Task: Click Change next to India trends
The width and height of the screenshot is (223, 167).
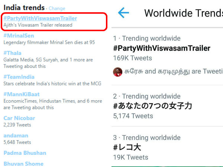Action: [57, 8]
